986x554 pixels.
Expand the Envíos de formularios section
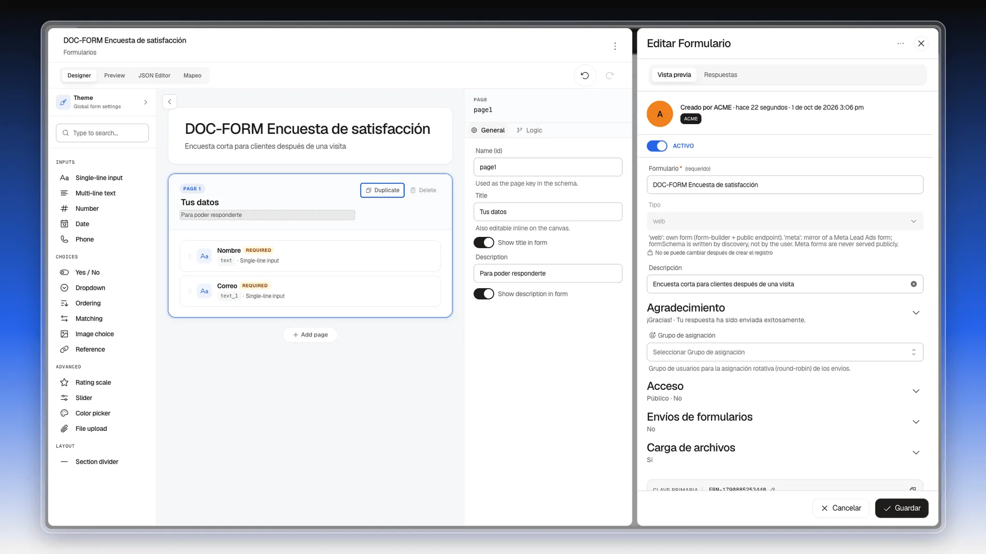[x=916, y=422]
